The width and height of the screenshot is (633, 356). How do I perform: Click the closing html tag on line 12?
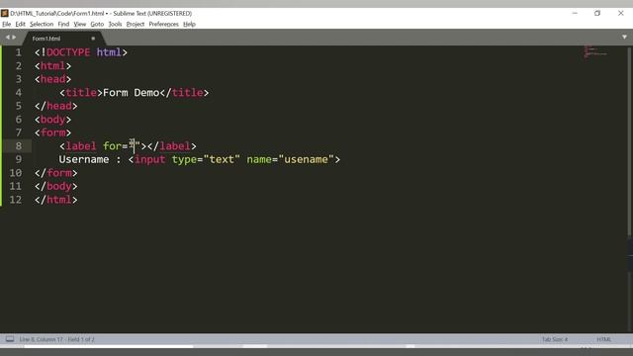(x=55, y=200)
